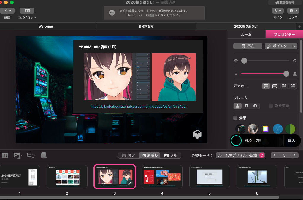The width and height of the screenshot is (303, 200).
Task: Invite friends via the top button
Action: coord(285,2)
